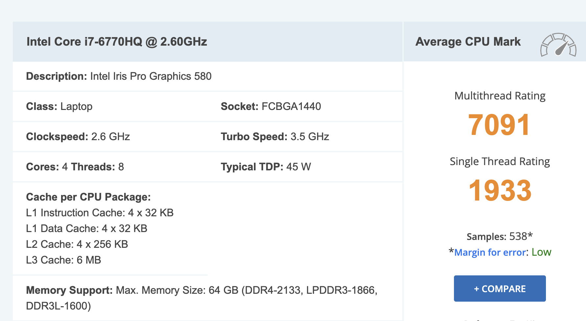586x321 pixels.
Task: Click the Memory Support label
Action: coord(69,290)
